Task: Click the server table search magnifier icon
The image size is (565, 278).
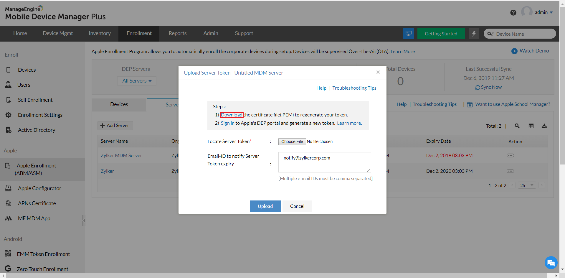Action: click(517, 126)
